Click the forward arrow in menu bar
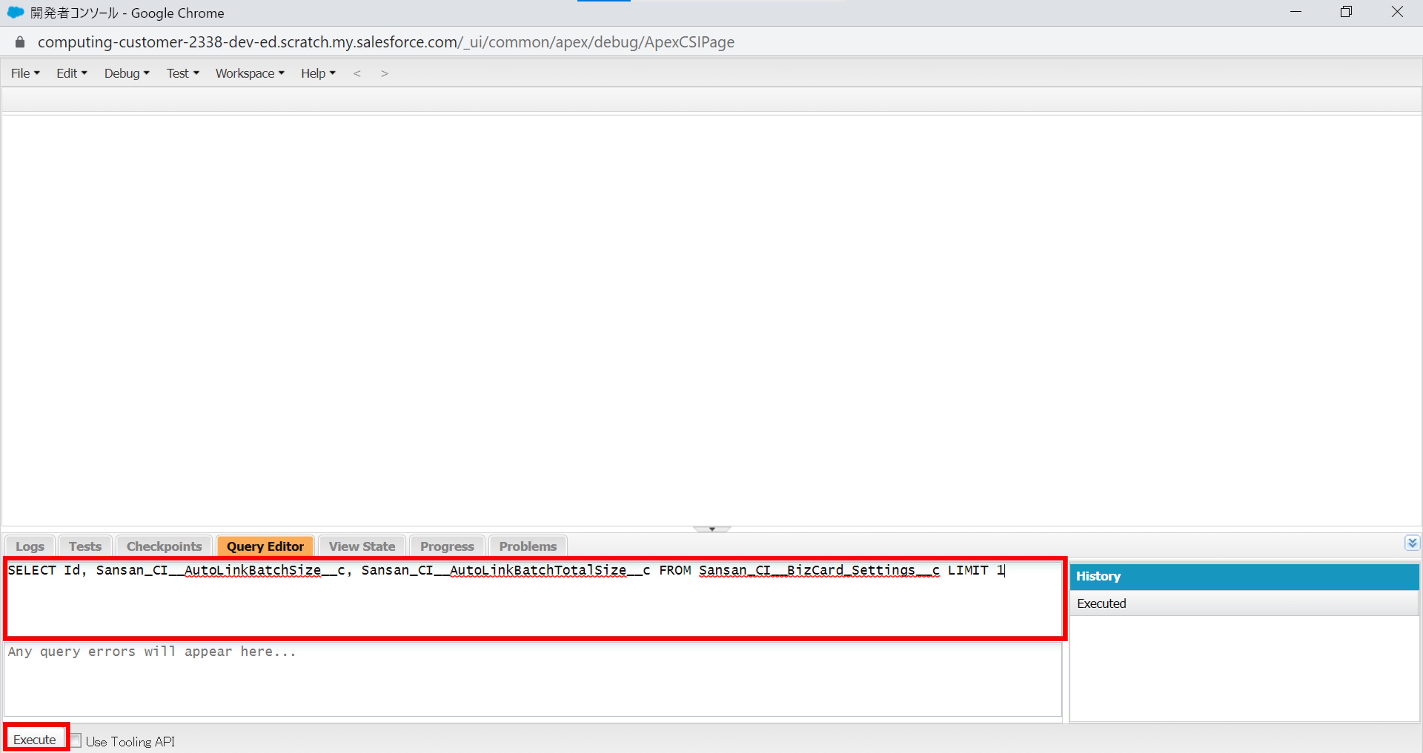Screen dimensions: 1423x753 pyautogui.click(x=385, y=73)
